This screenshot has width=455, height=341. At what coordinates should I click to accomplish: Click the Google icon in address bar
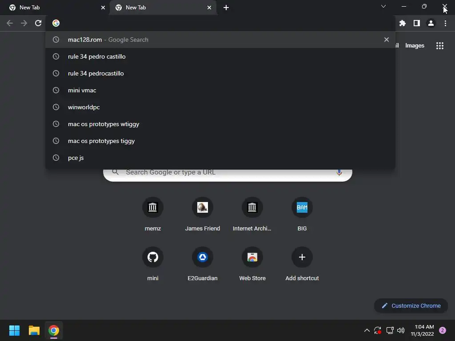tap(56, 23)
